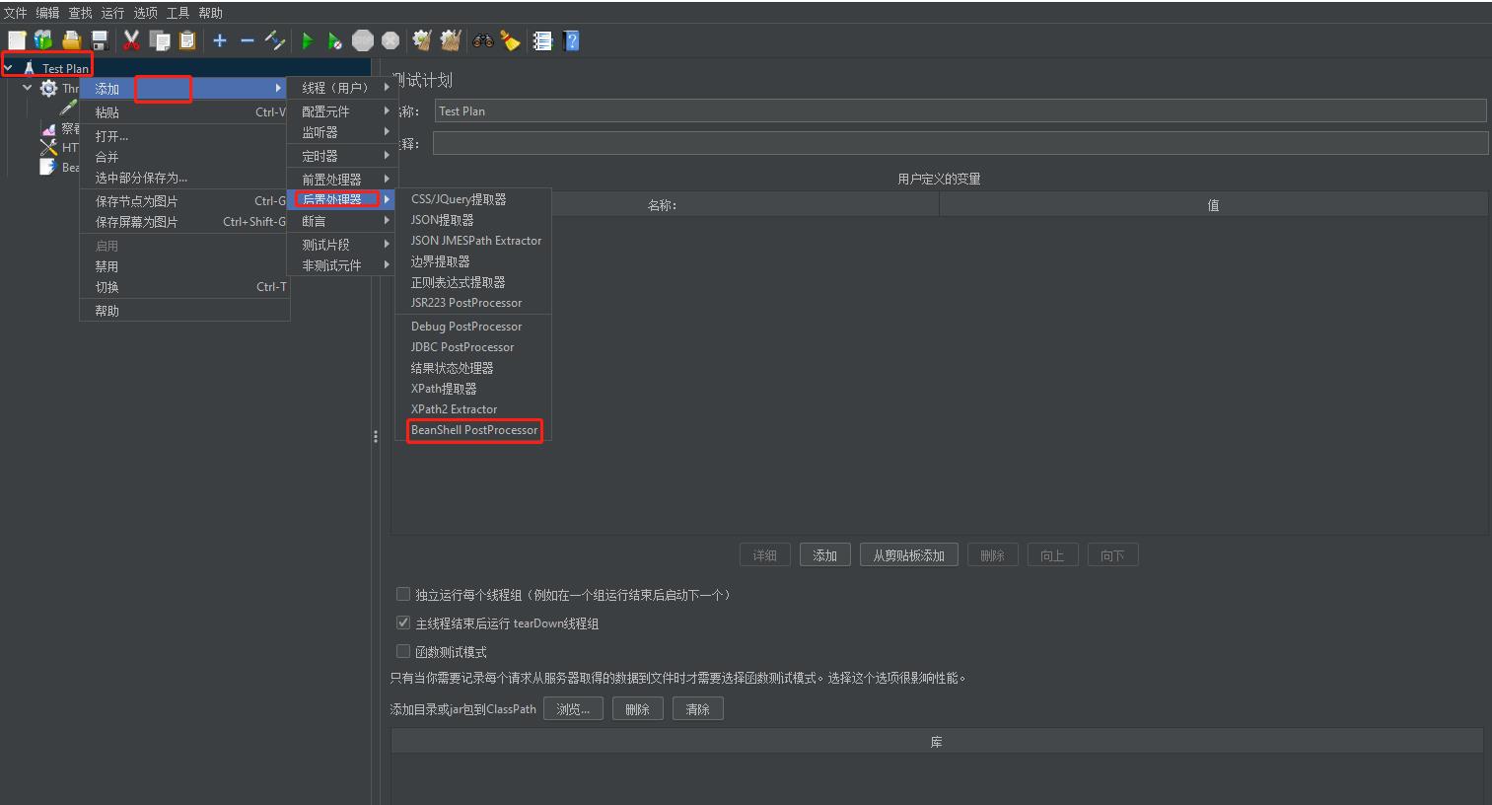Open the 选项 menu

(145, 13)
